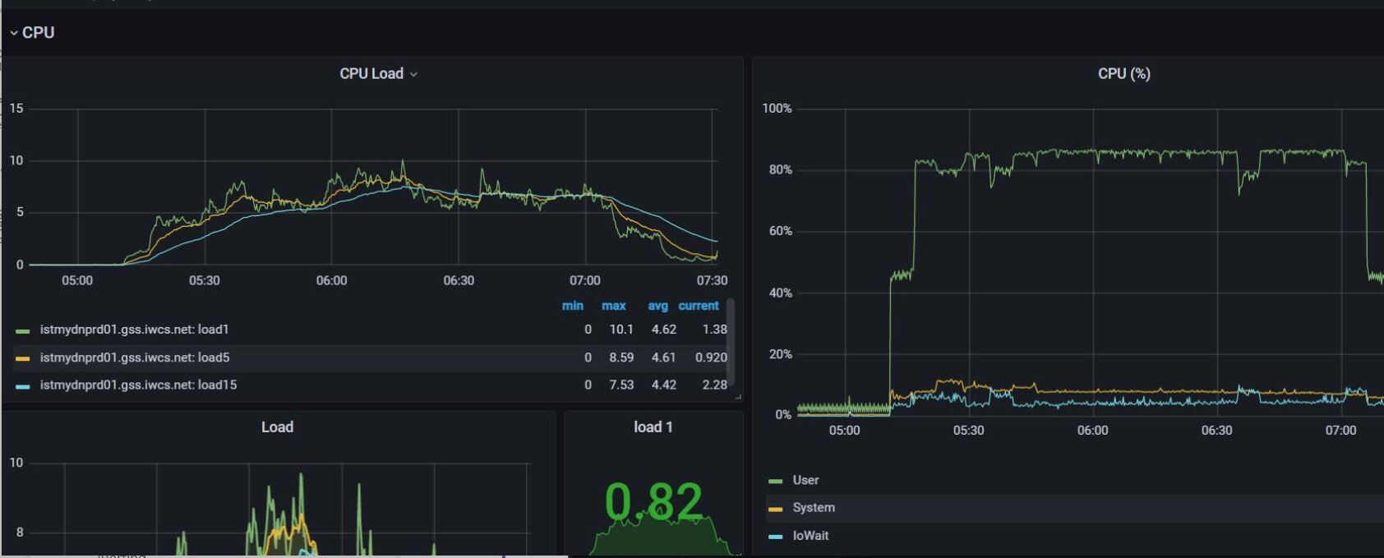
Task: Toggle load15 series cyan color swatch
Action: tap(23, 386)
